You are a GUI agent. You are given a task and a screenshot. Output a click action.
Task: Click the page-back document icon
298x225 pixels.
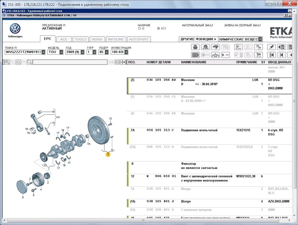click(281, 47)
